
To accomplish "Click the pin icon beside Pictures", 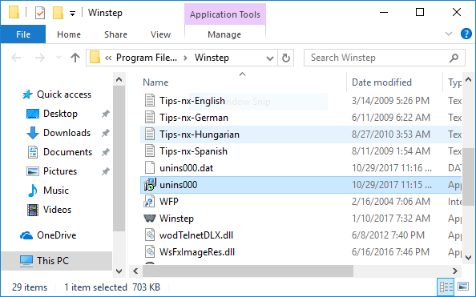I will click(105, 171).
